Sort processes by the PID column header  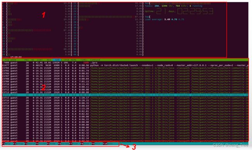point(7,60)
